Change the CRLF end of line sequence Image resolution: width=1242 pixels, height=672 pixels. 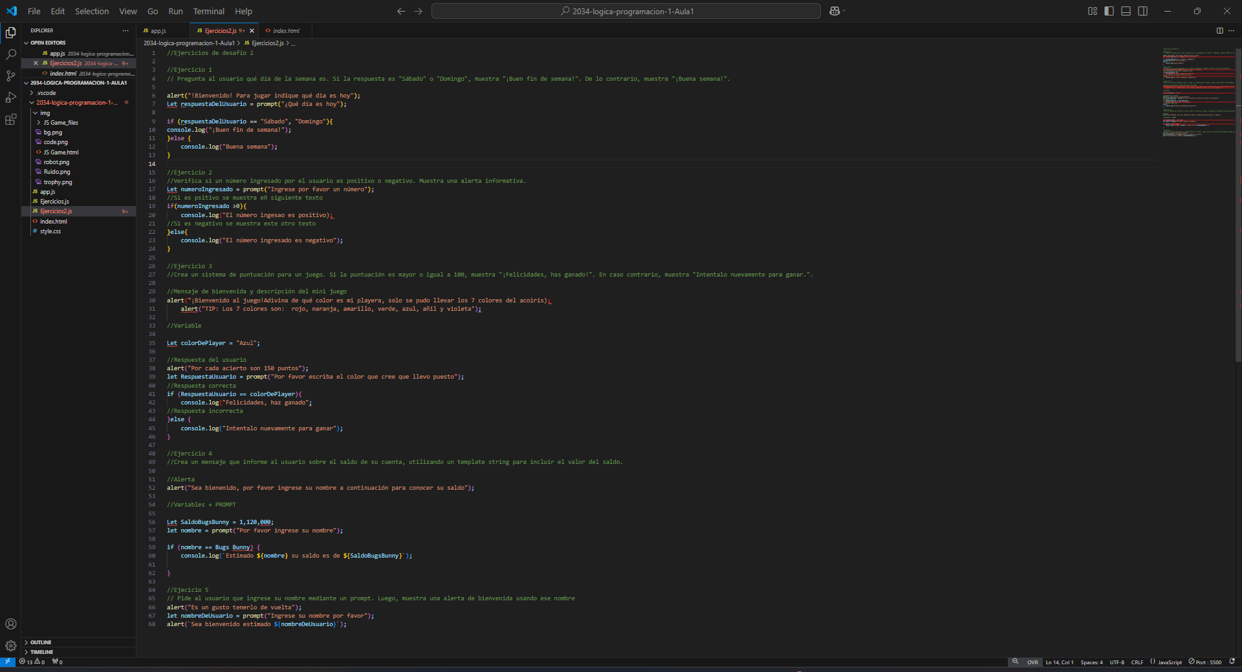point(1137,662)
